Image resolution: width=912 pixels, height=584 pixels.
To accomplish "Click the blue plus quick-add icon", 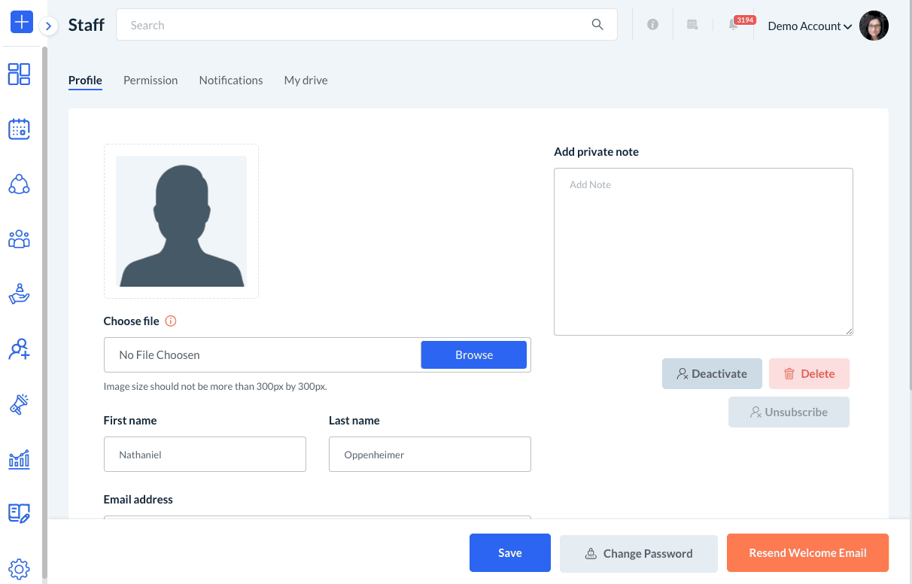I will (21, 23).
